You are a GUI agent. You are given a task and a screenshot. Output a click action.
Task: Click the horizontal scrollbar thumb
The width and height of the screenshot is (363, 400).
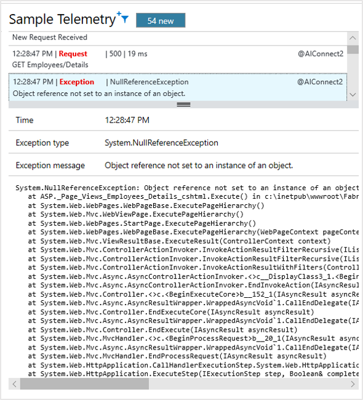tap(84, 384)
